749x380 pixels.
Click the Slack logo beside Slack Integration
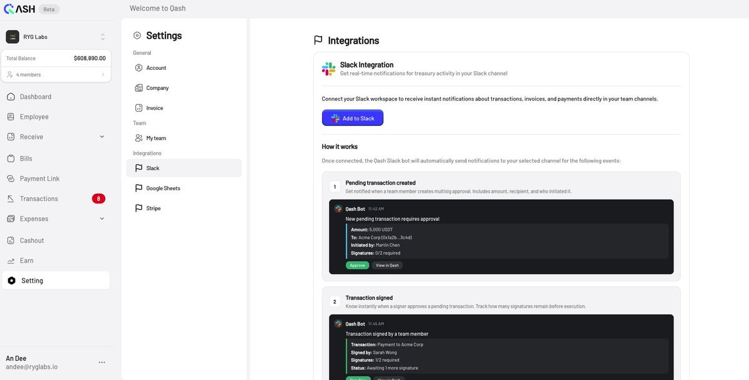click(328, 69)
